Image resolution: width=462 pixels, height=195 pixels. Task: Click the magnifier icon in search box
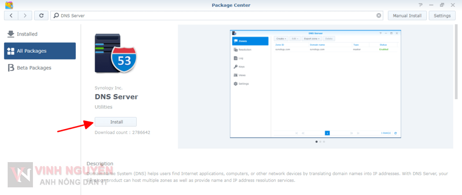point(56,15)
